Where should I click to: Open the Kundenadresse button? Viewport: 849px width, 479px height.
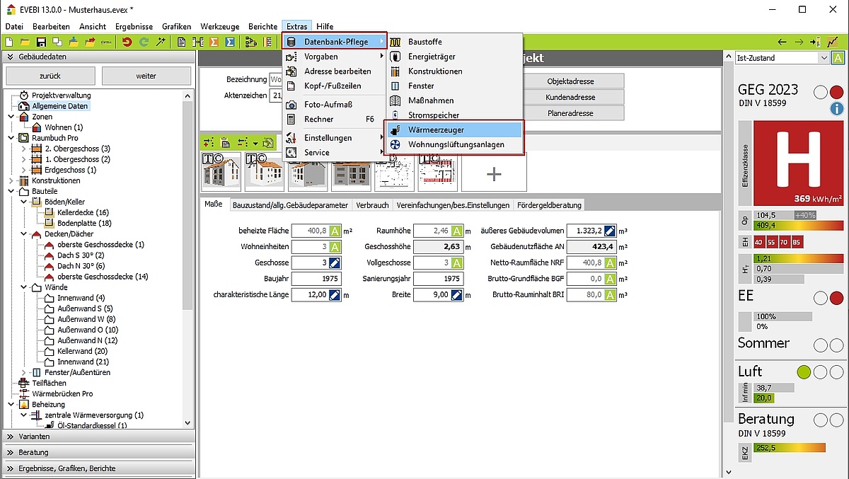click(x=571, y=97)
